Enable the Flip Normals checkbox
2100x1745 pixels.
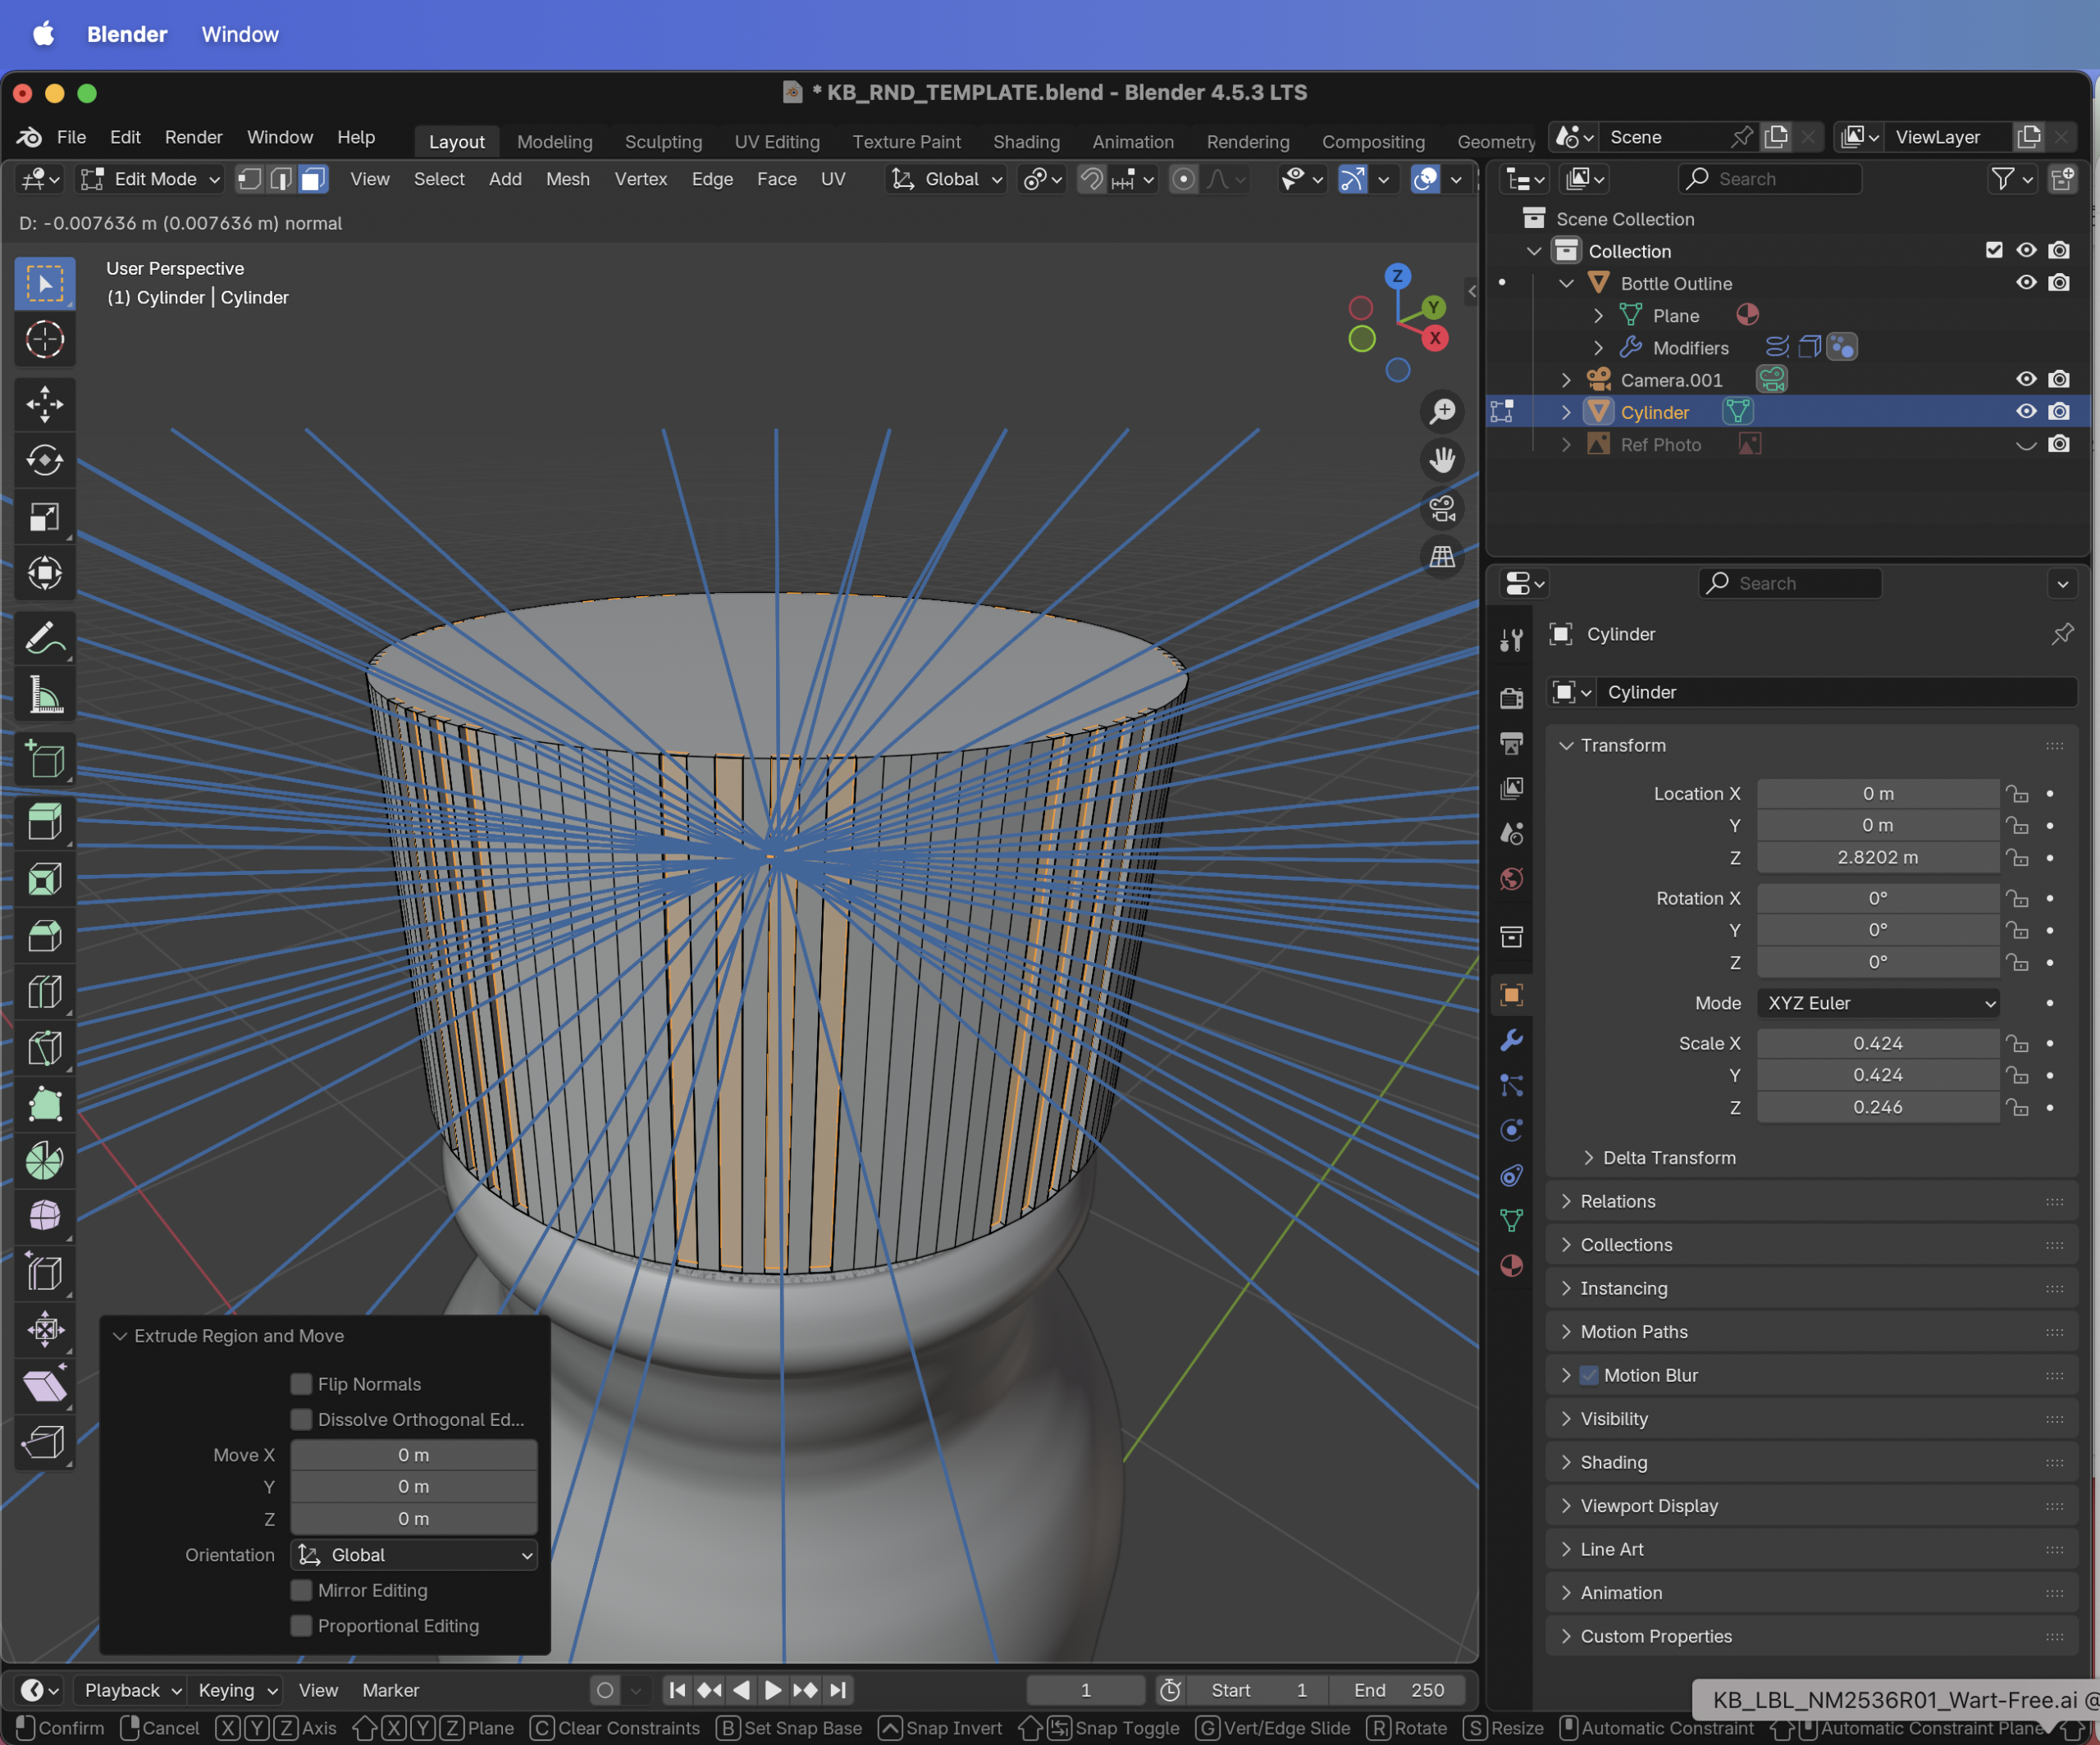pos(301,1384)
